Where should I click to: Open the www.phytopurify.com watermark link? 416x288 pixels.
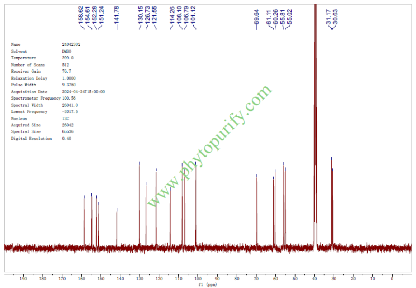[209, 146]
